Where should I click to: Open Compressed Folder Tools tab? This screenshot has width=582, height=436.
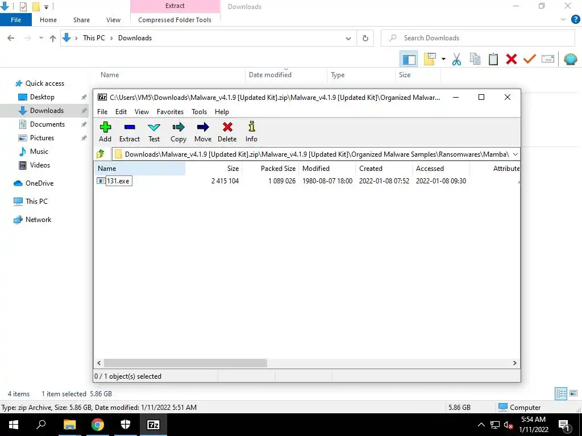click(175, 20)
